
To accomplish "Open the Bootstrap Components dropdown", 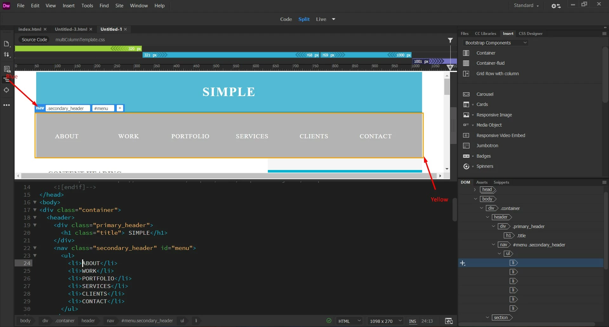I will (496, 43).
